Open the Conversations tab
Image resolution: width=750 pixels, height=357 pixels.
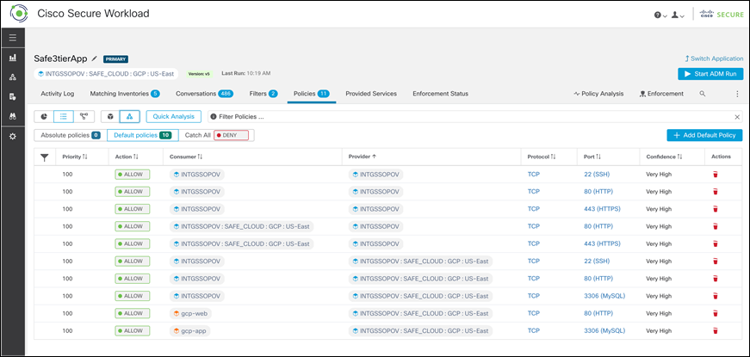pos(204,94)
